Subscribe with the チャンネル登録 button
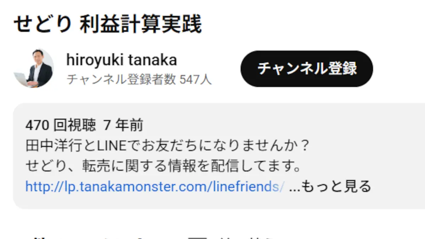 306,68
